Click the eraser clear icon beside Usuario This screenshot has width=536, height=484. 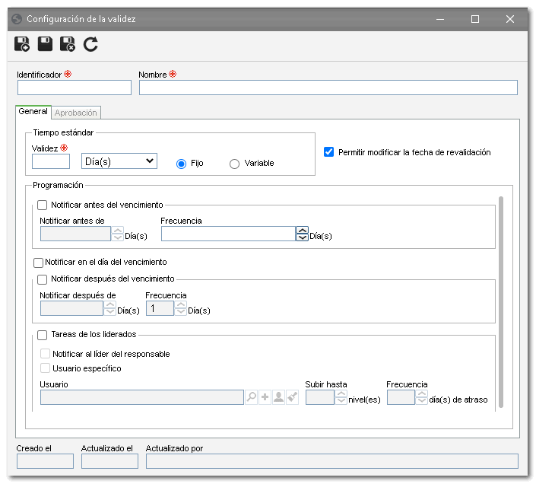click(292, 397)
